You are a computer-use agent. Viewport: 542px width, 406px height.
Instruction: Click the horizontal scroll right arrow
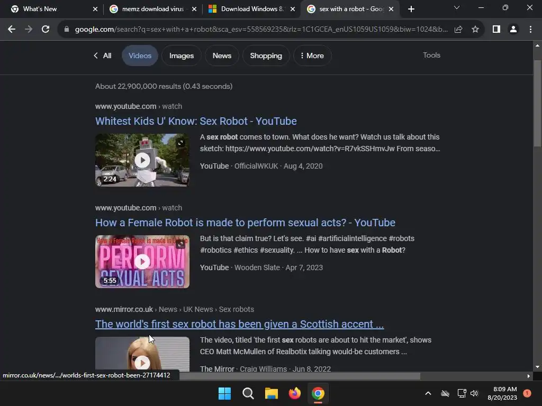[529, 376]
